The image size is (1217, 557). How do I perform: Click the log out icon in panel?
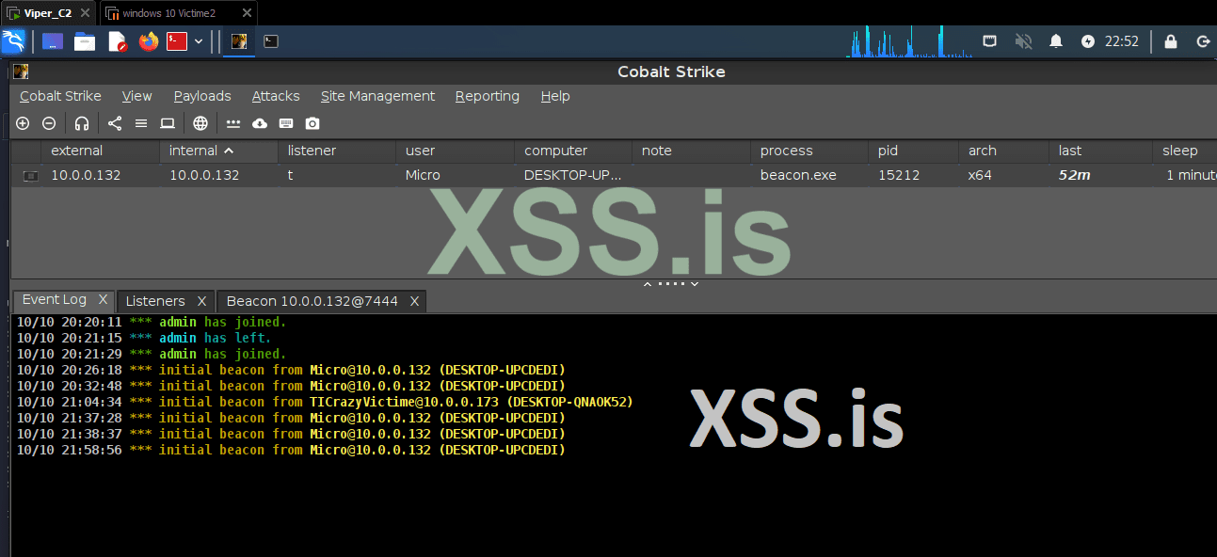(x=1203, y=41)
